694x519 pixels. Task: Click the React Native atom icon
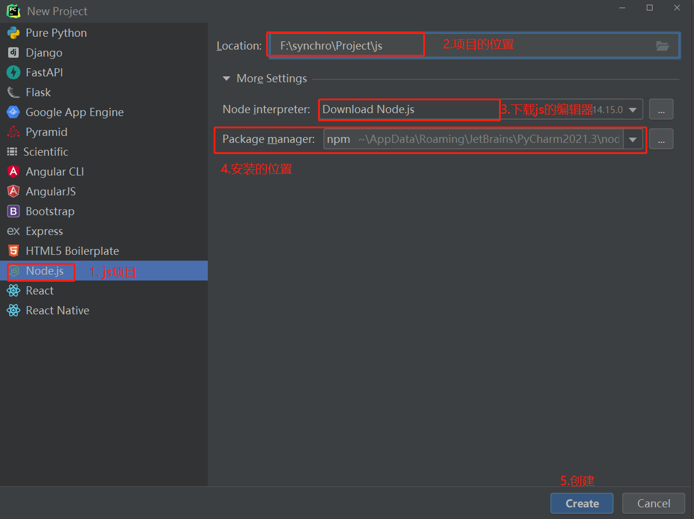(13, 310)
